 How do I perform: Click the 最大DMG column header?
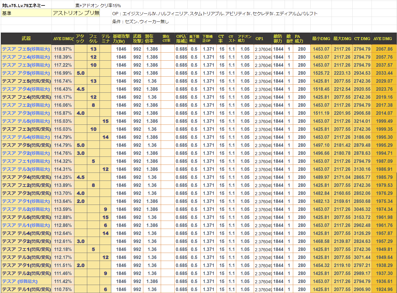coord(342,39)
